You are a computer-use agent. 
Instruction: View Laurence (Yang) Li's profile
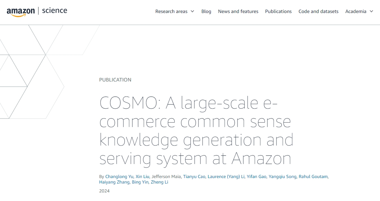(226, 177)
